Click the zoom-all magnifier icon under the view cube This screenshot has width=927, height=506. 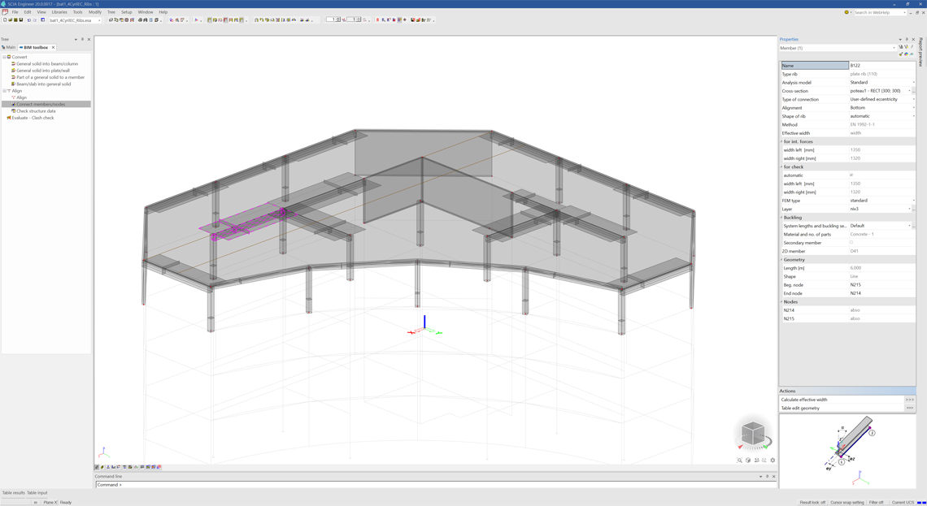tap(740, 460)
